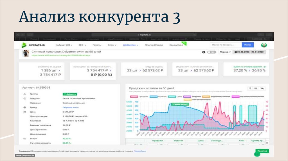Open the Плагин Chrome page
The width and height of the screenshot is (288, 161).
154,45
